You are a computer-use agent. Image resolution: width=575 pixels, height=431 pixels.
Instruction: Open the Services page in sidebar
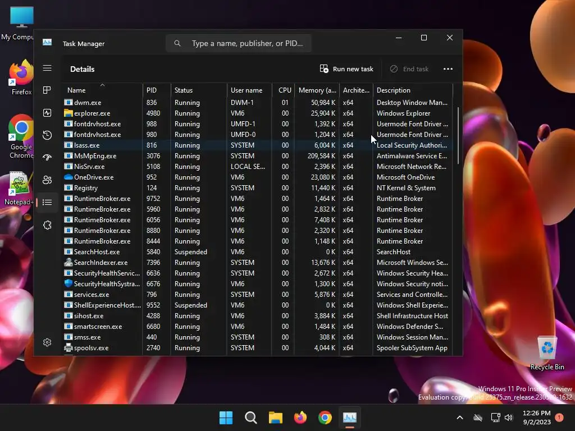pos(47,225)
